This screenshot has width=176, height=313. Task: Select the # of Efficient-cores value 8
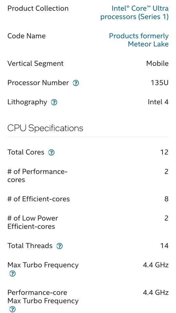(167, 199)
